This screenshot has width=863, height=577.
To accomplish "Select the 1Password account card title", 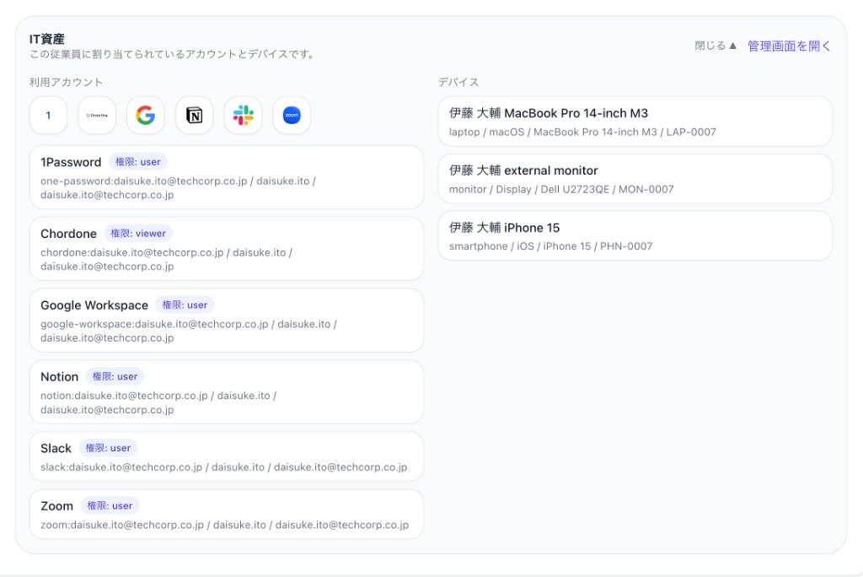I will [x=71, y=162].
